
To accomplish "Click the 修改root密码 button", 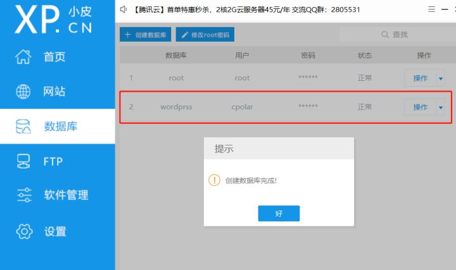I will click(205, 35).
